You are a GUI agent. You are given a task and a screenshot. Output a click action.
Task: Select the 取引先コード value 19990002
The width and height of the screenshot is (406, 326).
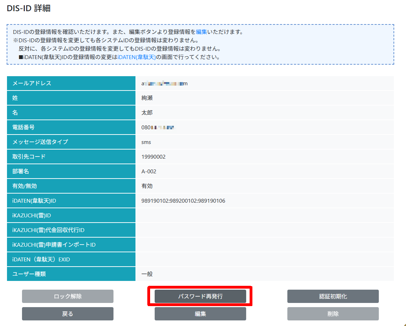point(153,157)
